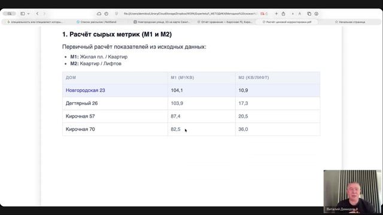Switch to the 'Отчёт сравнения – Кирочная 70' tab
This screenshot has width=383, height=215.
click(225, 22)
